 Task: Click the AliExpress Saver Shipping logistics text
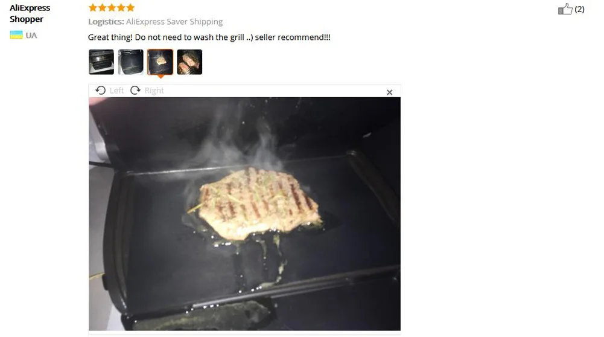click(x=174, y=22)
